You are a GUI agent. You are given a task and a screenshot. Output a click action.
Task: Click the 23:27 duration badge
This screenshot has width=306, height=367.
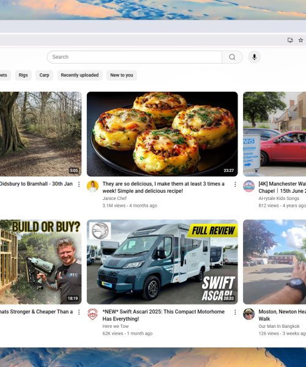point(228,171)
